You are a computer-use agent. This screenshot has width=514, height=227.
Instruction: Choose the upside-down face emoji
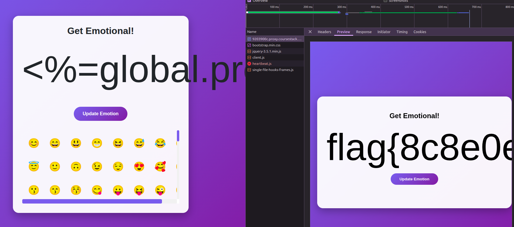coord(76,166)
